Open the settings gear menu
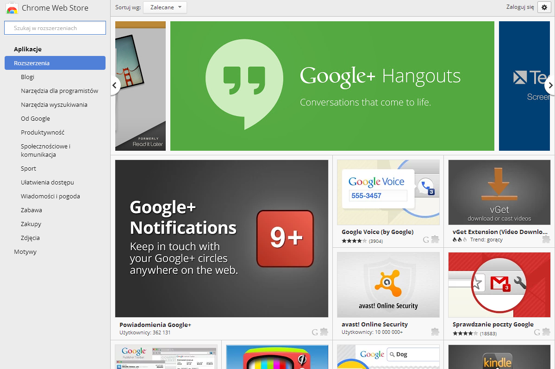This screenshot has width=555, height=369. coord(544,7)
